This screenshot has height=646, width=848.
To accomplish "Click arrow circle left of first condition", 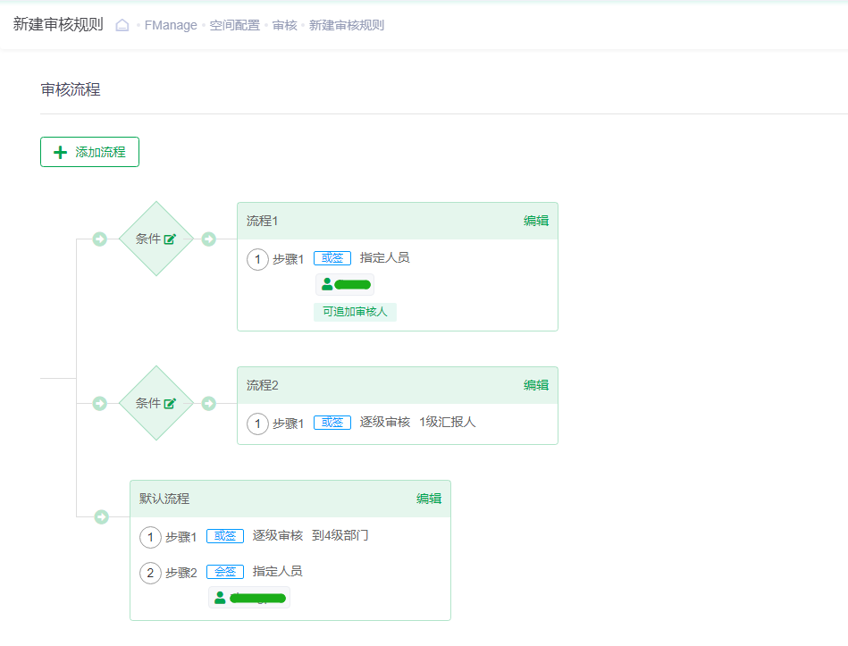I will coord(100,239).
